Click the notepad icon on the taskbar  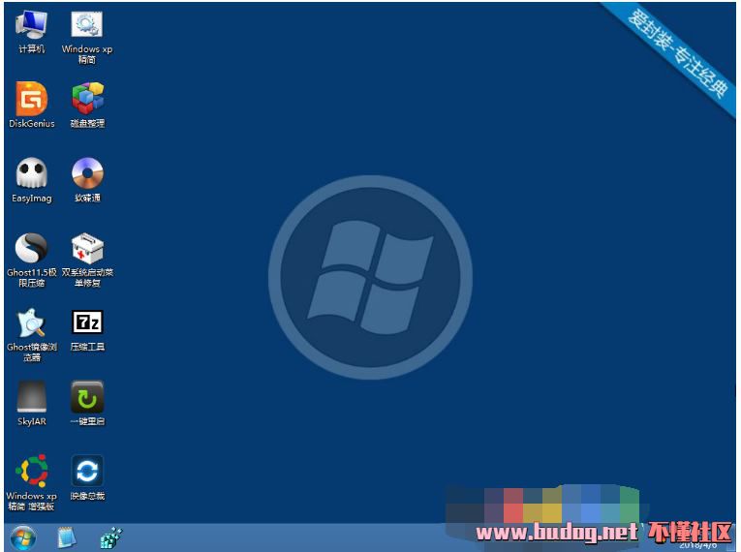[67, 537]
